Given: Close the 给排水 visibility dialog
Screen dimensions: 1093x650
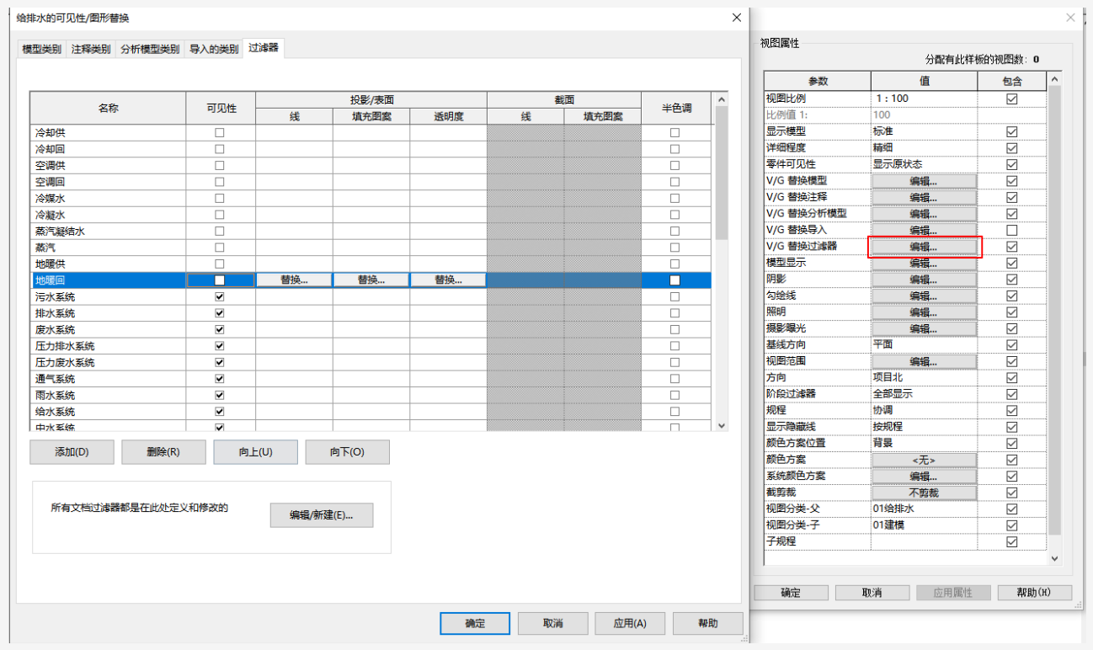Looking at the screenshot, I should 736,18.
